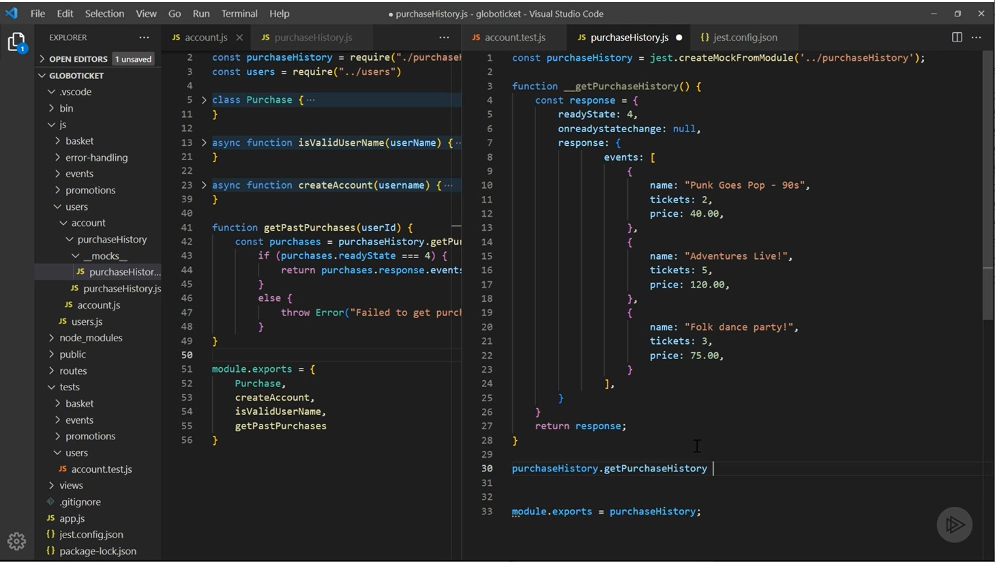Close the account.js tab
The height and width of the screenshot is (562, 995).
point(239,37)
